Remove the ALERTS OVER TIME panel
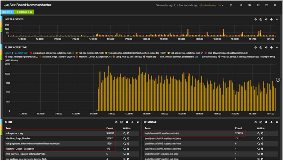This screenshot has width=283, height=161. [277, 48]
